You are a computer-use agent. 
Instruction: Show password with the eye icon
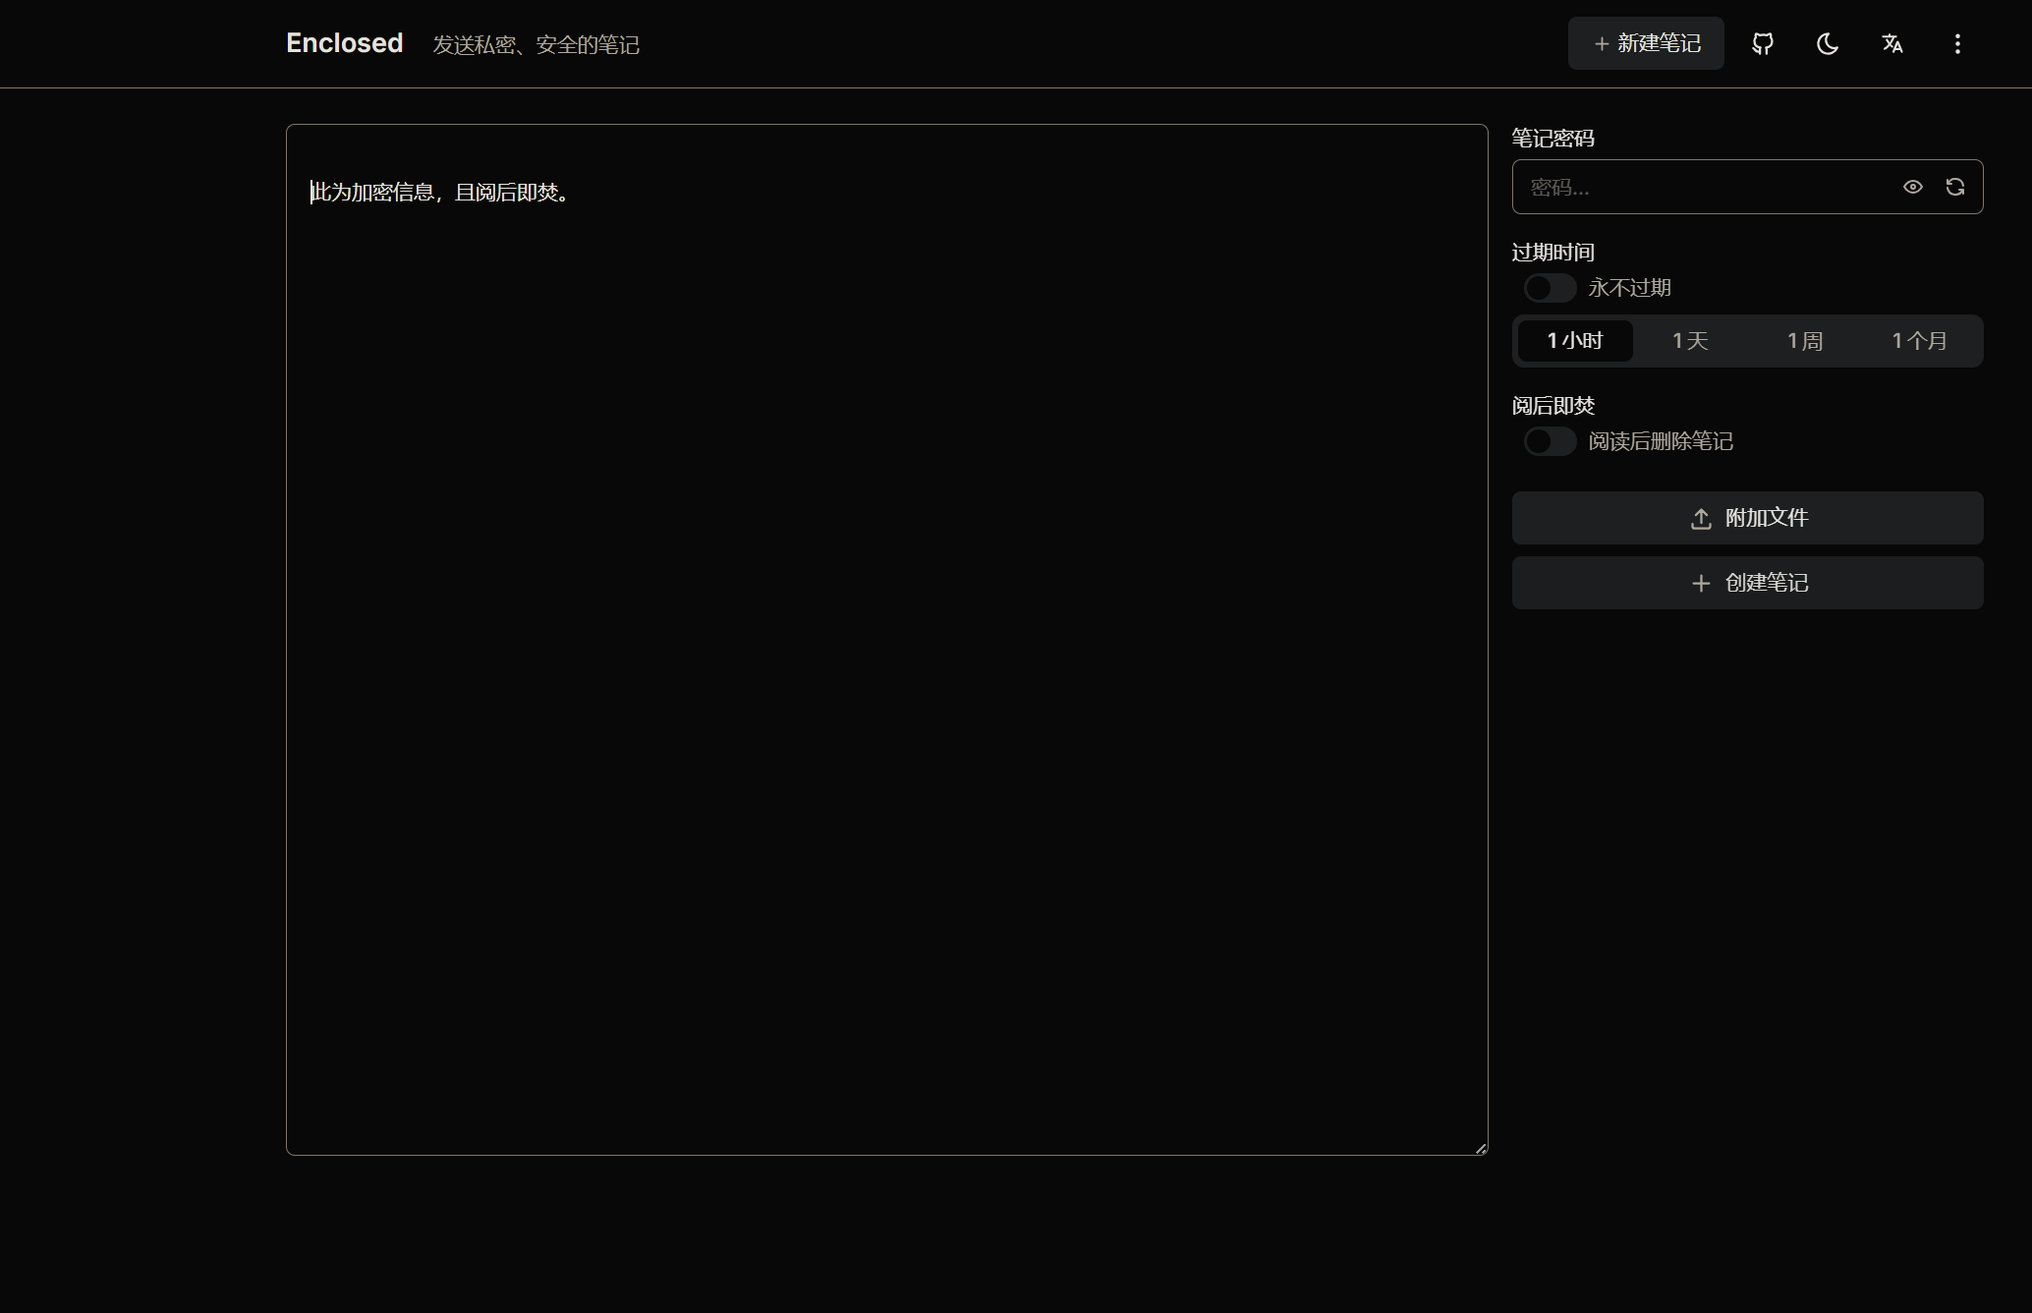(1912, 187)
